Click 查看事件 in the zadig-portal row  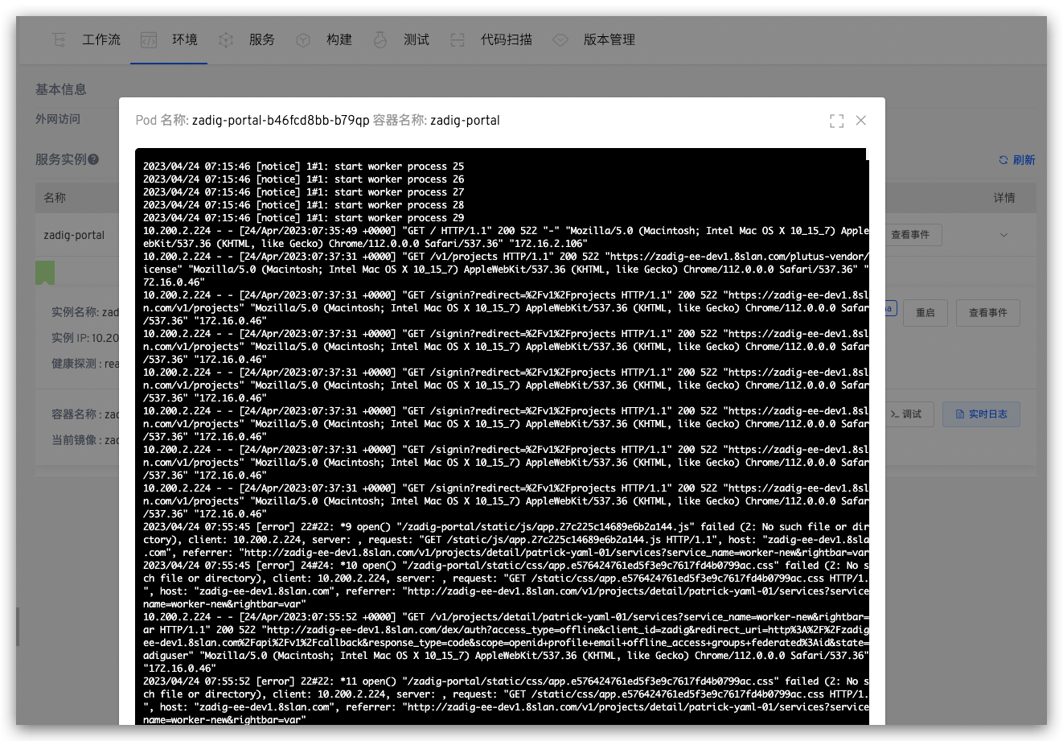click(x=911, y=235)
